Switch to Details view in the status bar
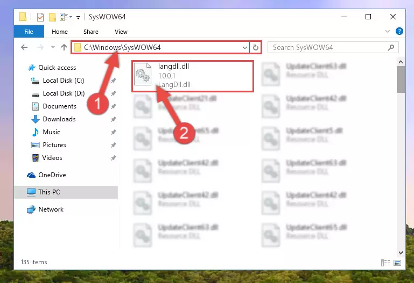 (385, 263)
